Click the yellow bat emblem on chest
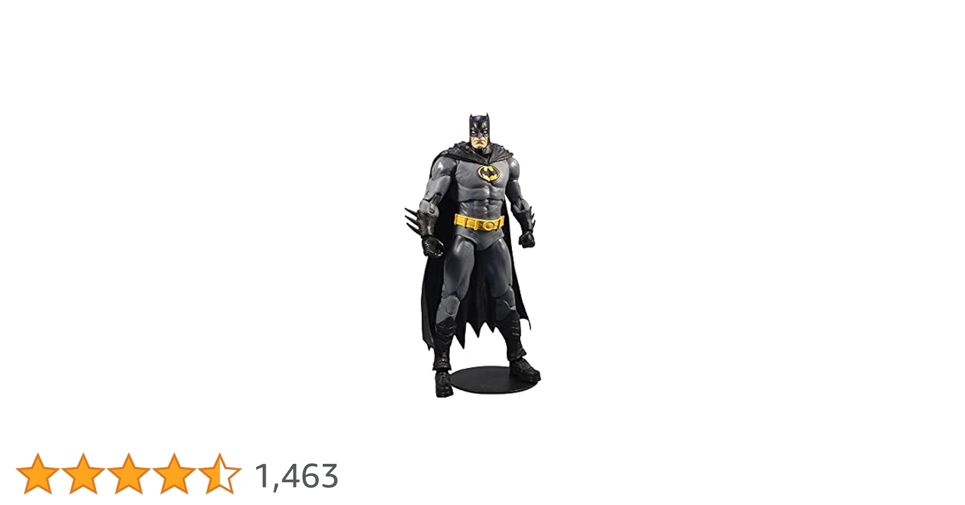 [x=489, y=173]
